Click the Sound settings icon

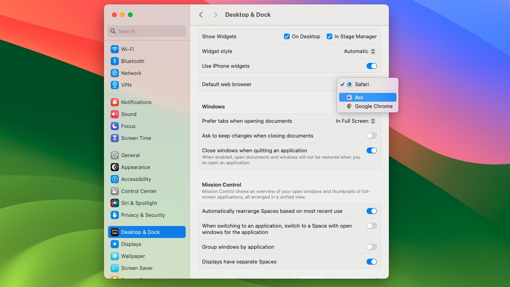click(x=116, y=114)
